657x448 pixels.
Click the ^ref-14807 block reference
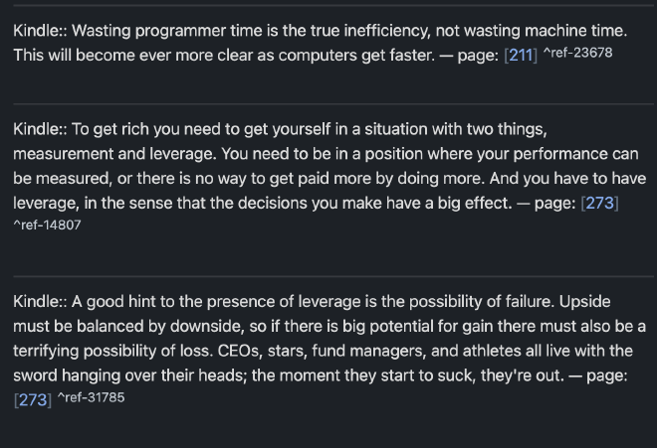click(x=48, y=225)
